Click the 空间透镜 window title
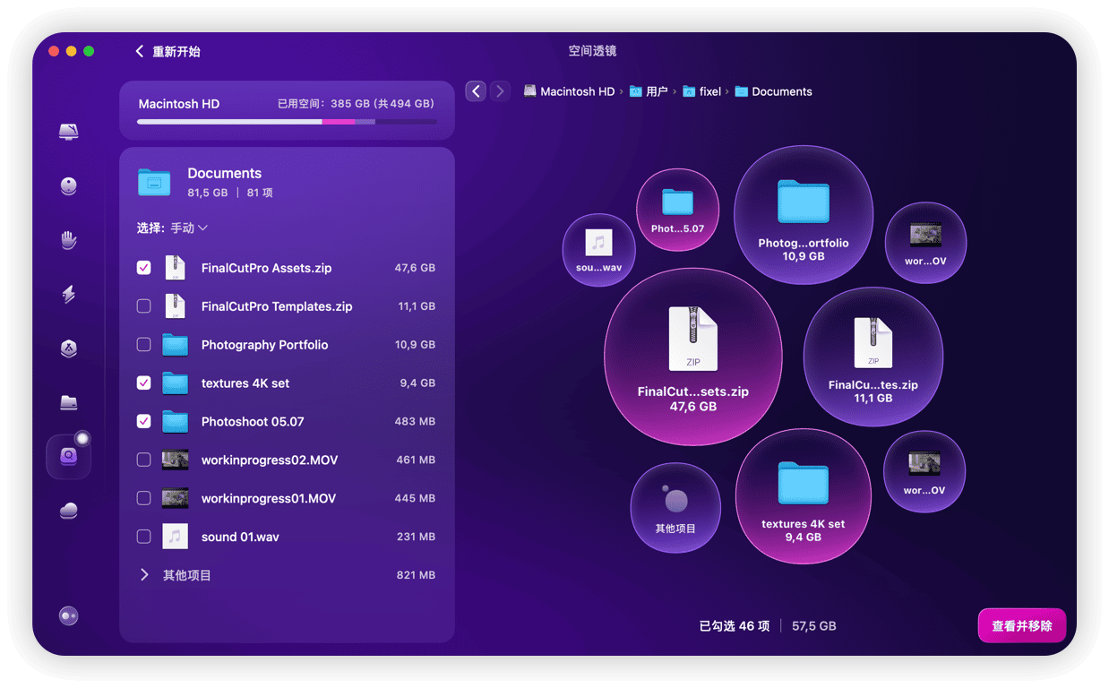This screenshot has width=1109, height=688. point(592,51)
